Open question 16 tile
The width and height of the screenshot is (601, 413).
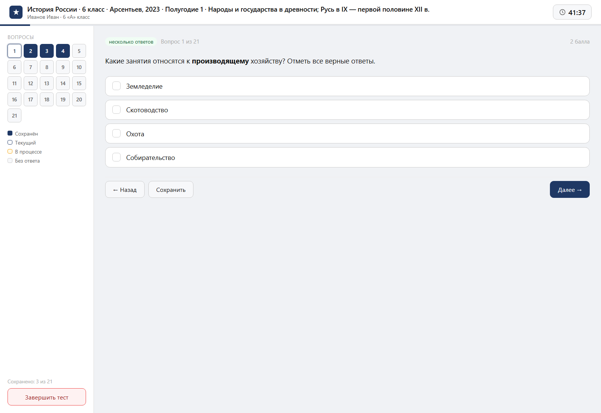14,99
